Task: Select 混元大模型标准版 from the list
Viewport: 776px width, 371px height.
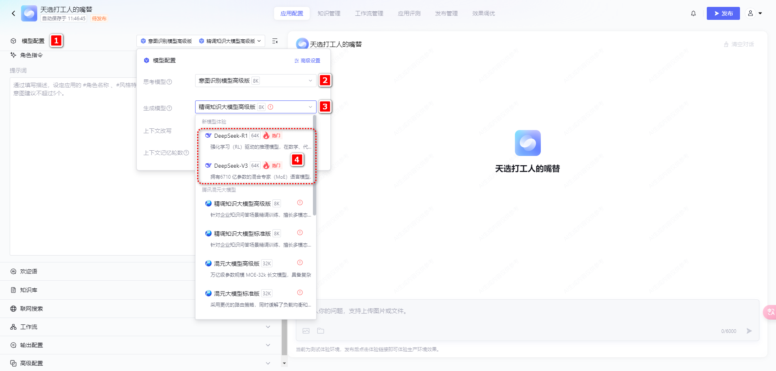Action: [256, 299]
